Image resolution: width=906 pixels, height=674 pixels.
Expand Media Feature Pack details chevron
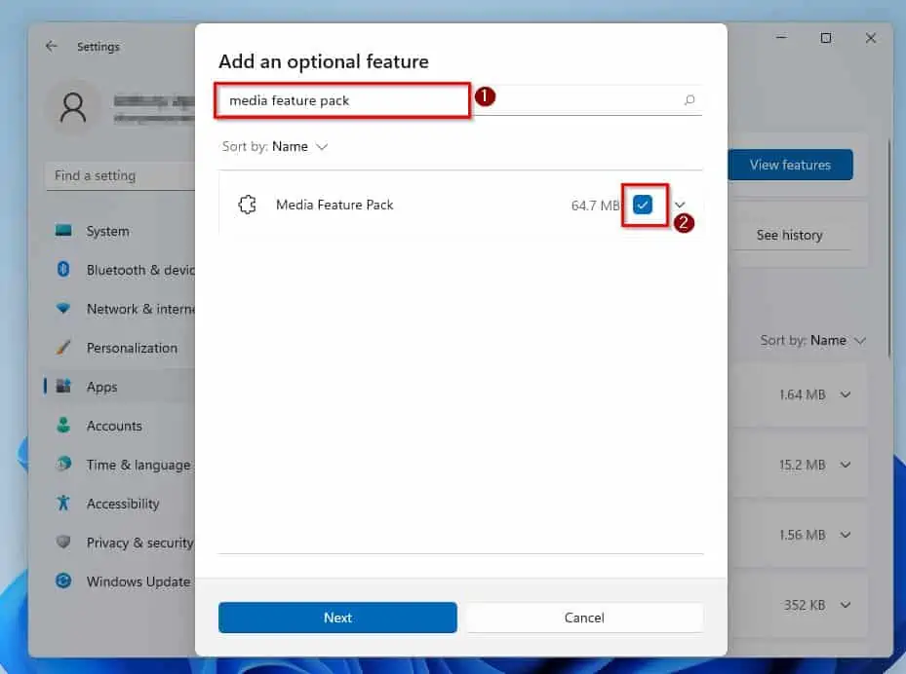tap(680, 205)
